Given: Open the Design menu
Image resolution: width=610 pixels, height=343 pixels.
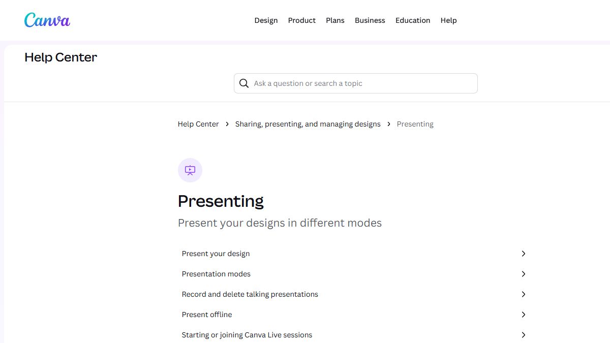Looking at the screenshot, I should (x=266, y=20).
